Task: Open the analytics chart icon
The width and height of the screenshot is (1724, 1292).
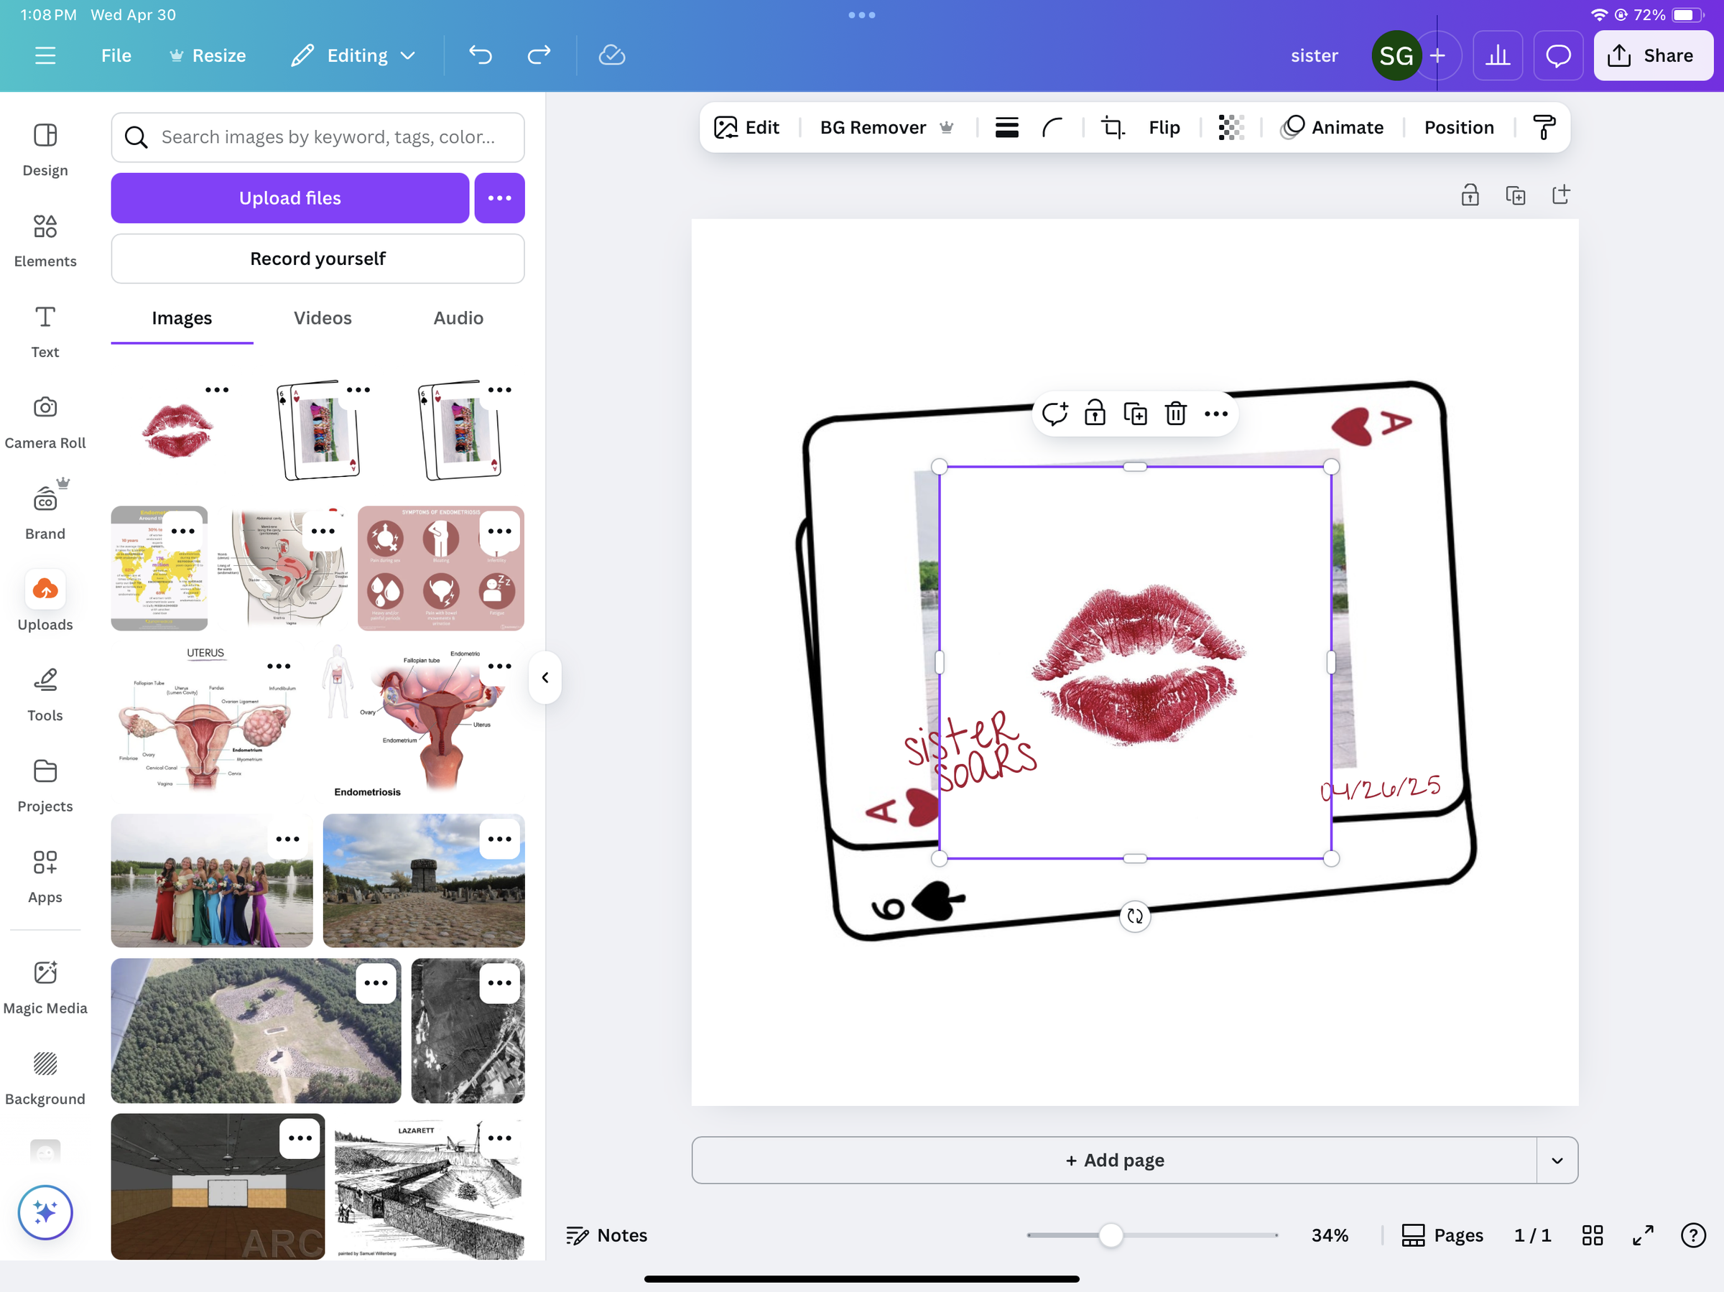Action: point(1497,55)
